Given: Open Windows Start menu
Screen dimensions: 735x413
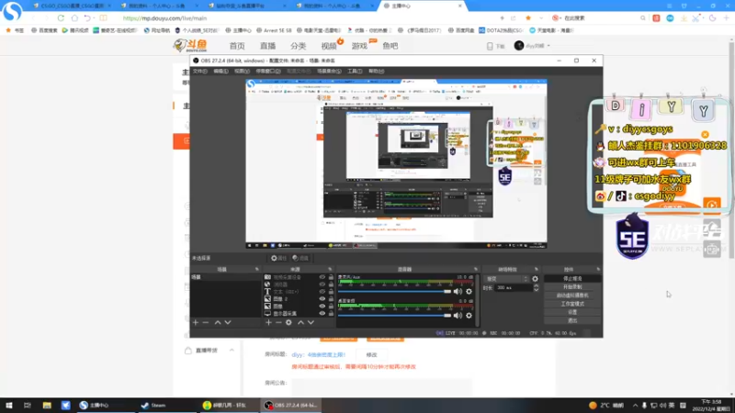Looking at the screenshot, I should pyautogui.click(x=9, y=405).
